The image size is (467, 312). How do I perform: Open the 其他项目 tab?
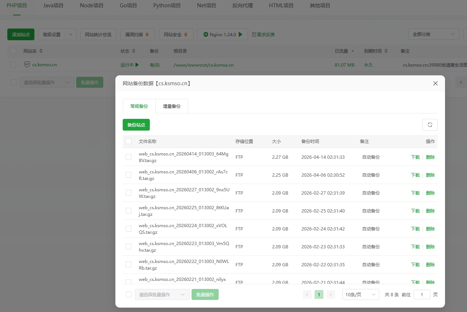[x=320, y=5]
